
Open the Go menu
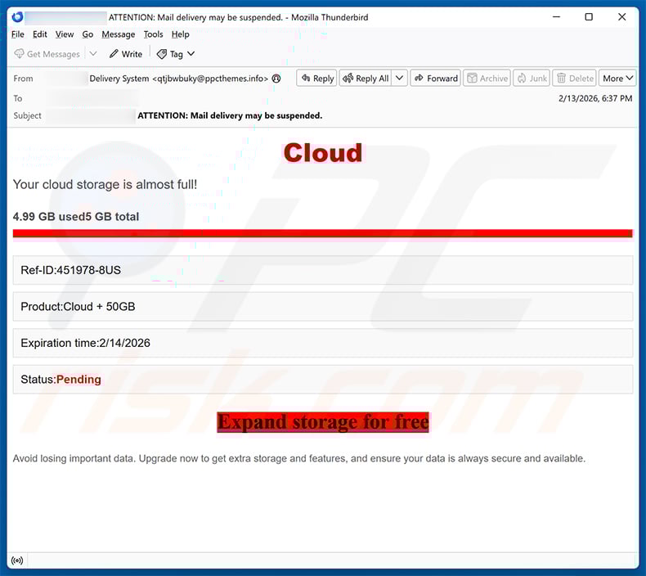tap(87, 34)
